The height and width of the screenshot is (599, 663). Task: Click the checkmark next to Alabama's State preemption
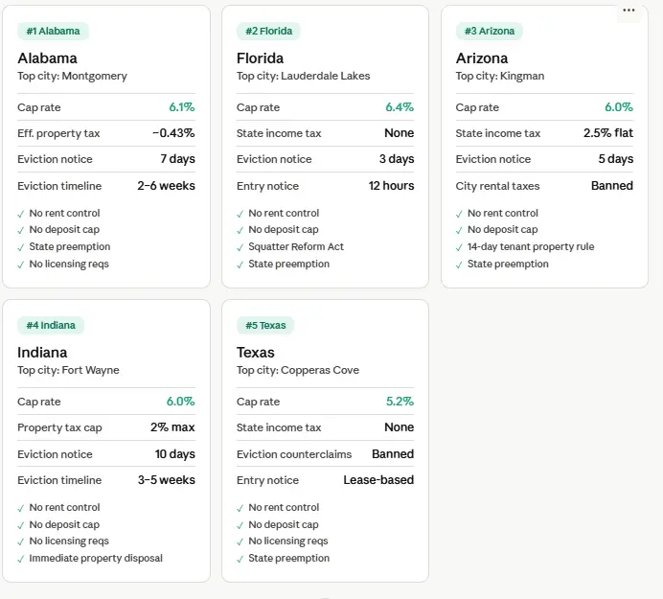(x=21, y=247)
